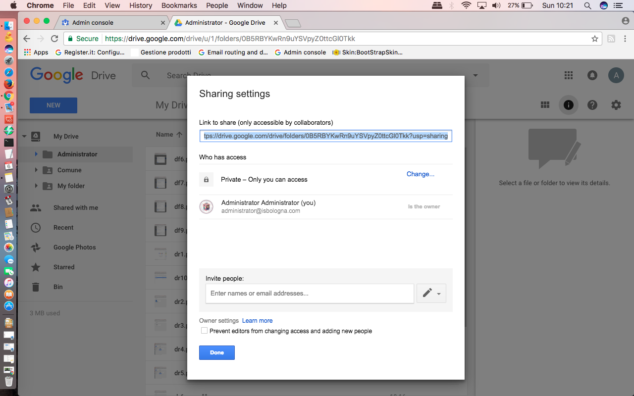Open Google apps launcher grid
This screenshot has width=634, height=396.
click(569, 75)
